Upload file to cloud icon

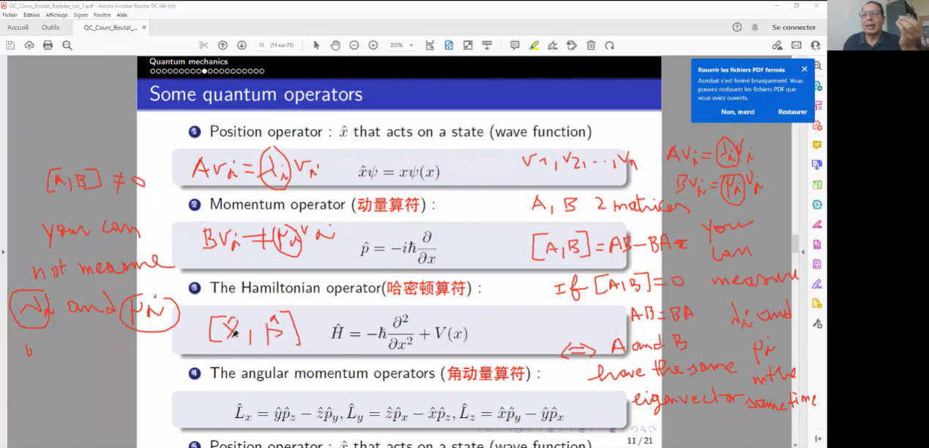29,45
